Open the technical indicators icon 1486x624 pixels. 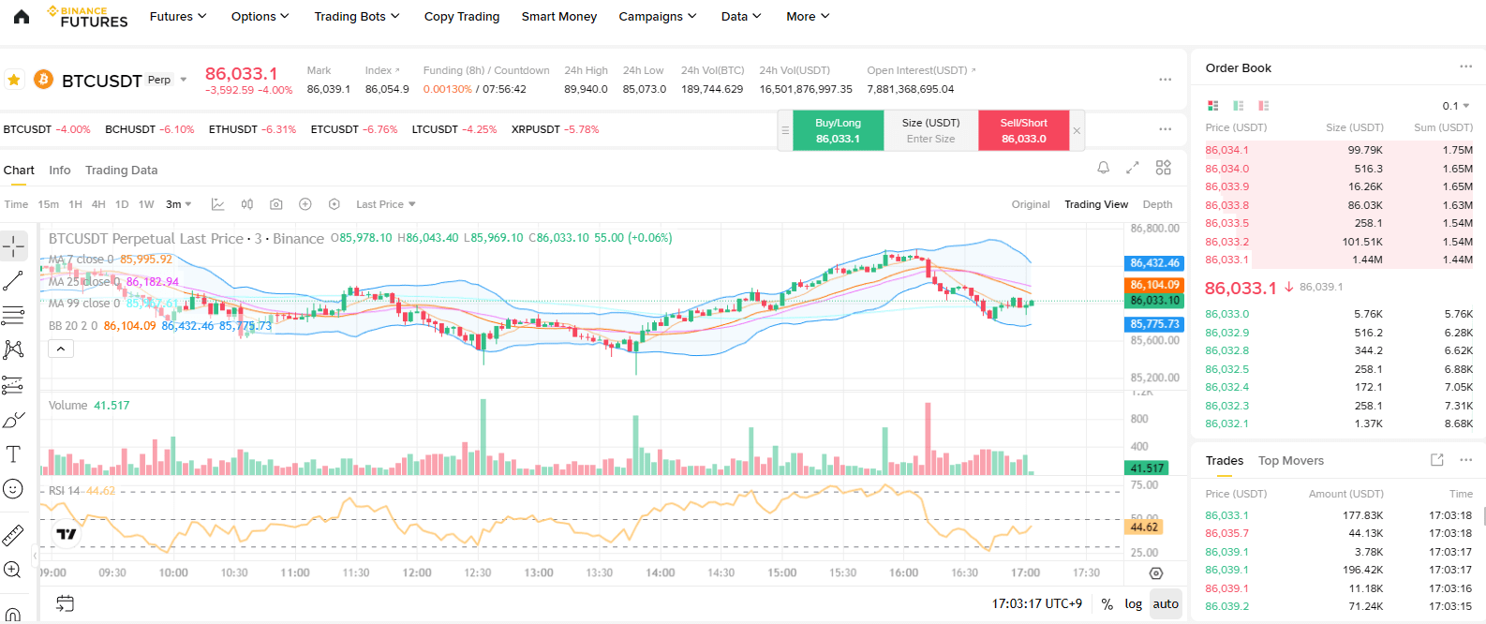pyautogui.click(x=217, y=204)
